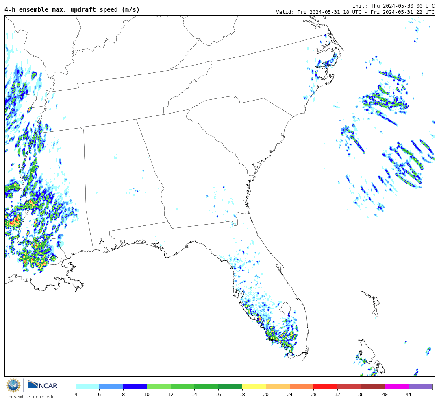Click the NSF logo

(x=13, y=385)
